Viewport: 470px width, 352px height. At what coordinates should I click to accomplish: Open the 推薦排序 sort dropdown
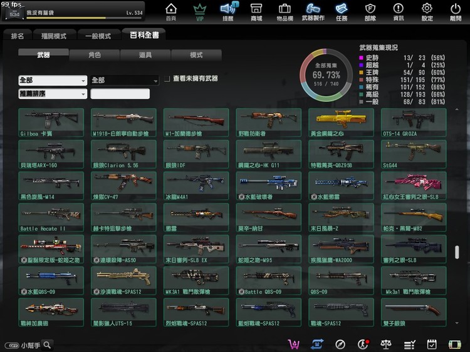pyautogui.click(x=53, y=94)
